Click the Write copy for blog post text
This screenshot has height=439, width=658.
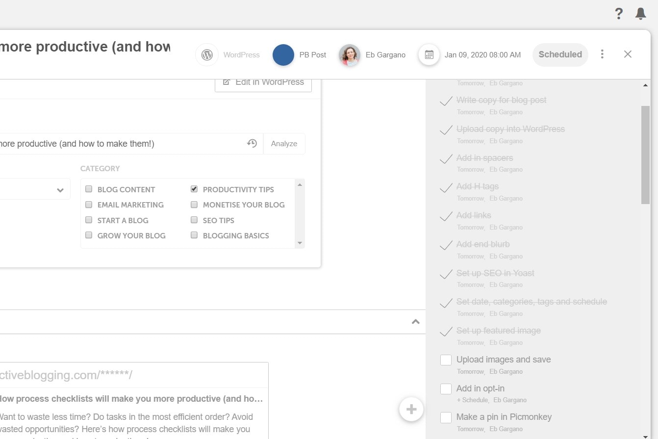[x=501, y=100]
